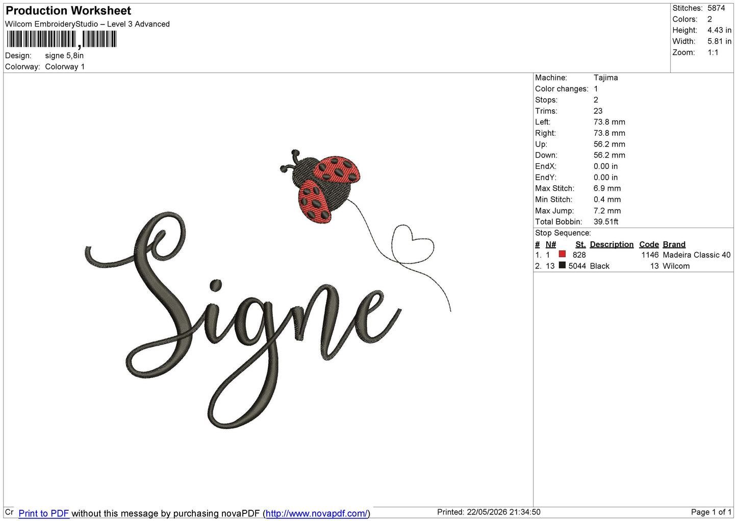
Task: Click the stitched heart outline
Action: (413, 244)
